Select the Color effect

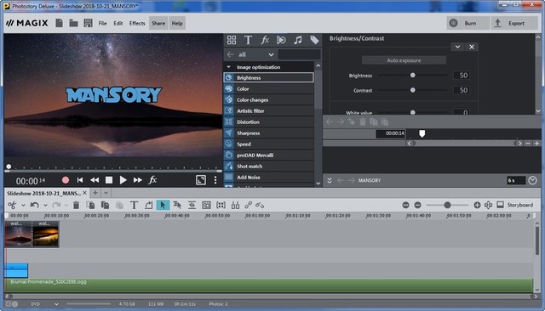coord(269,88)
